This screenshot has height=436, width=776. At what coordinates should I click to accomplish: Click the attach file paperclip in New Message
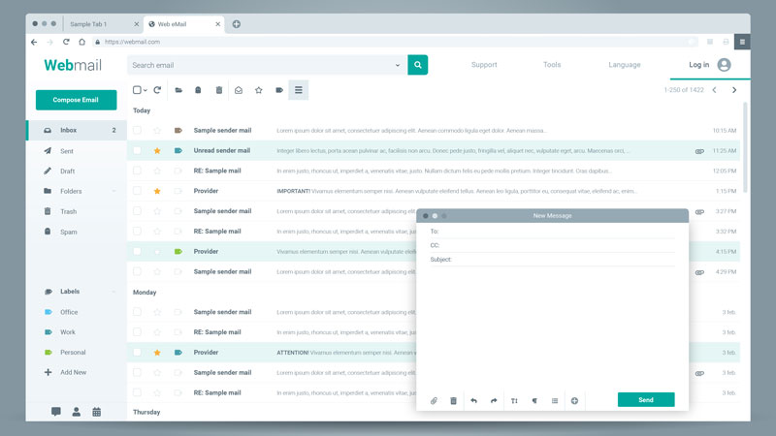tap(434, 400)
